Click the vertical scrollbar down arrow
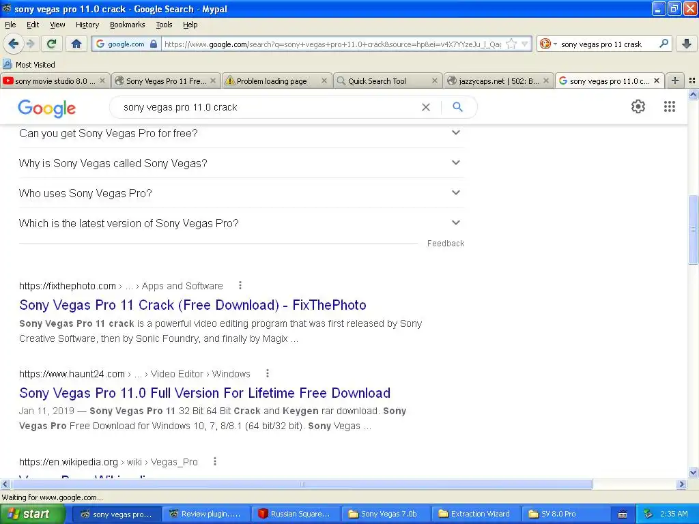The height and width of the screenshot is (524, 699). coord(694,473)
